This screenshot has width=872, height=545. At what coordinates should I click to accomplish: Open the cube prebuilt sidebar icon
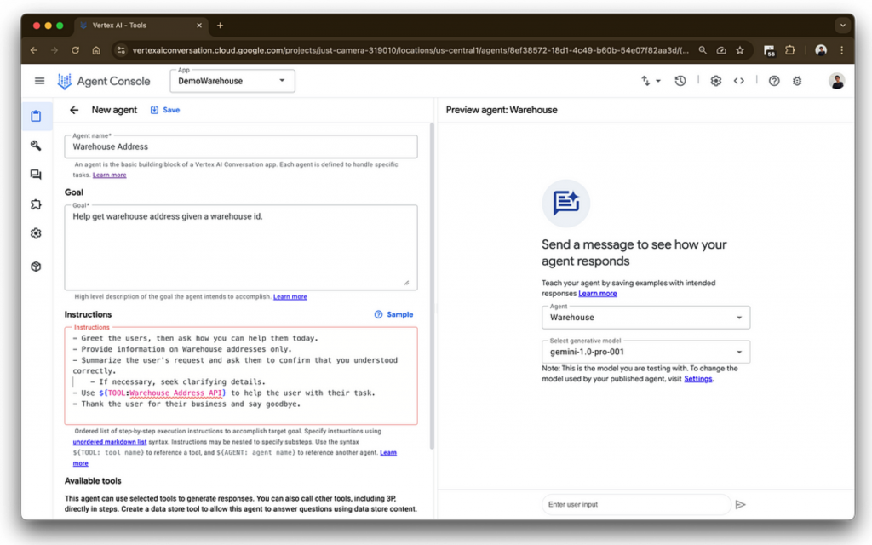tap(36, 267)
